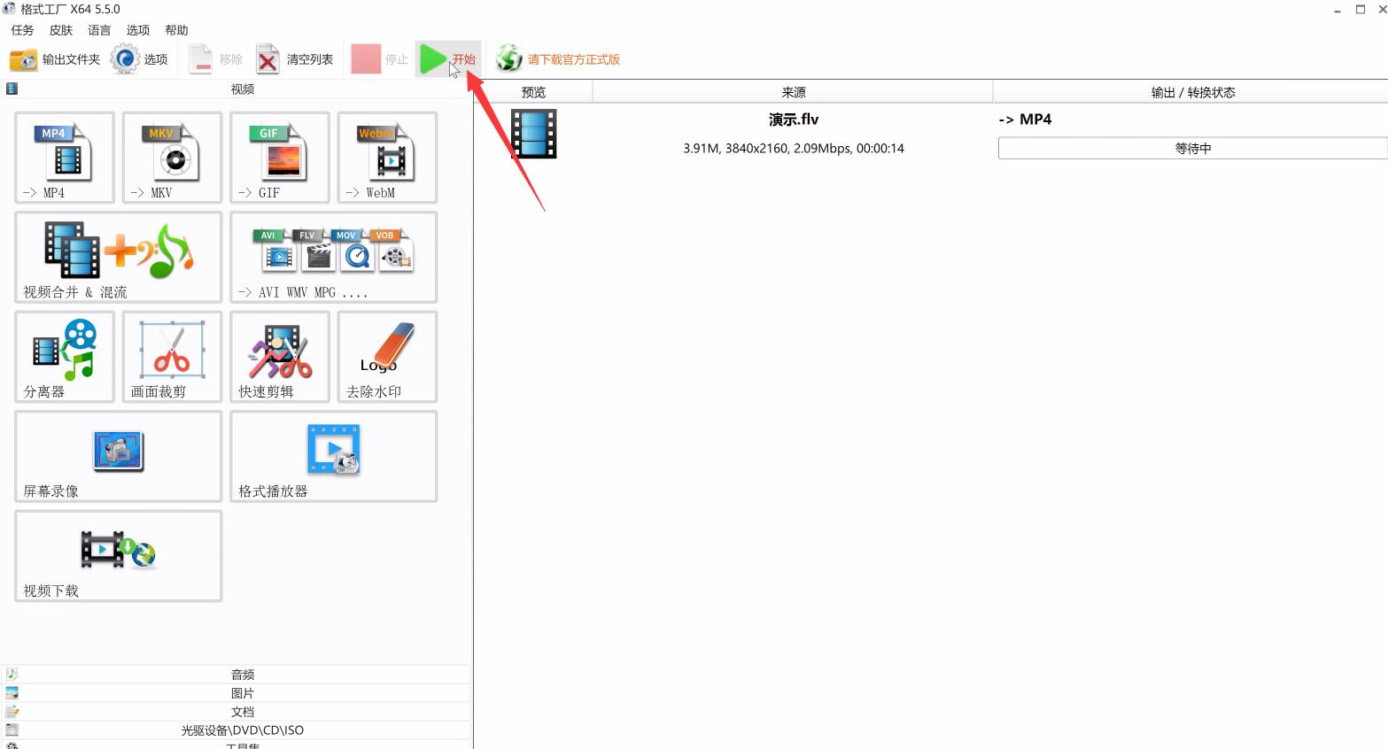Collapse the 视频 category header

point(236,89)
